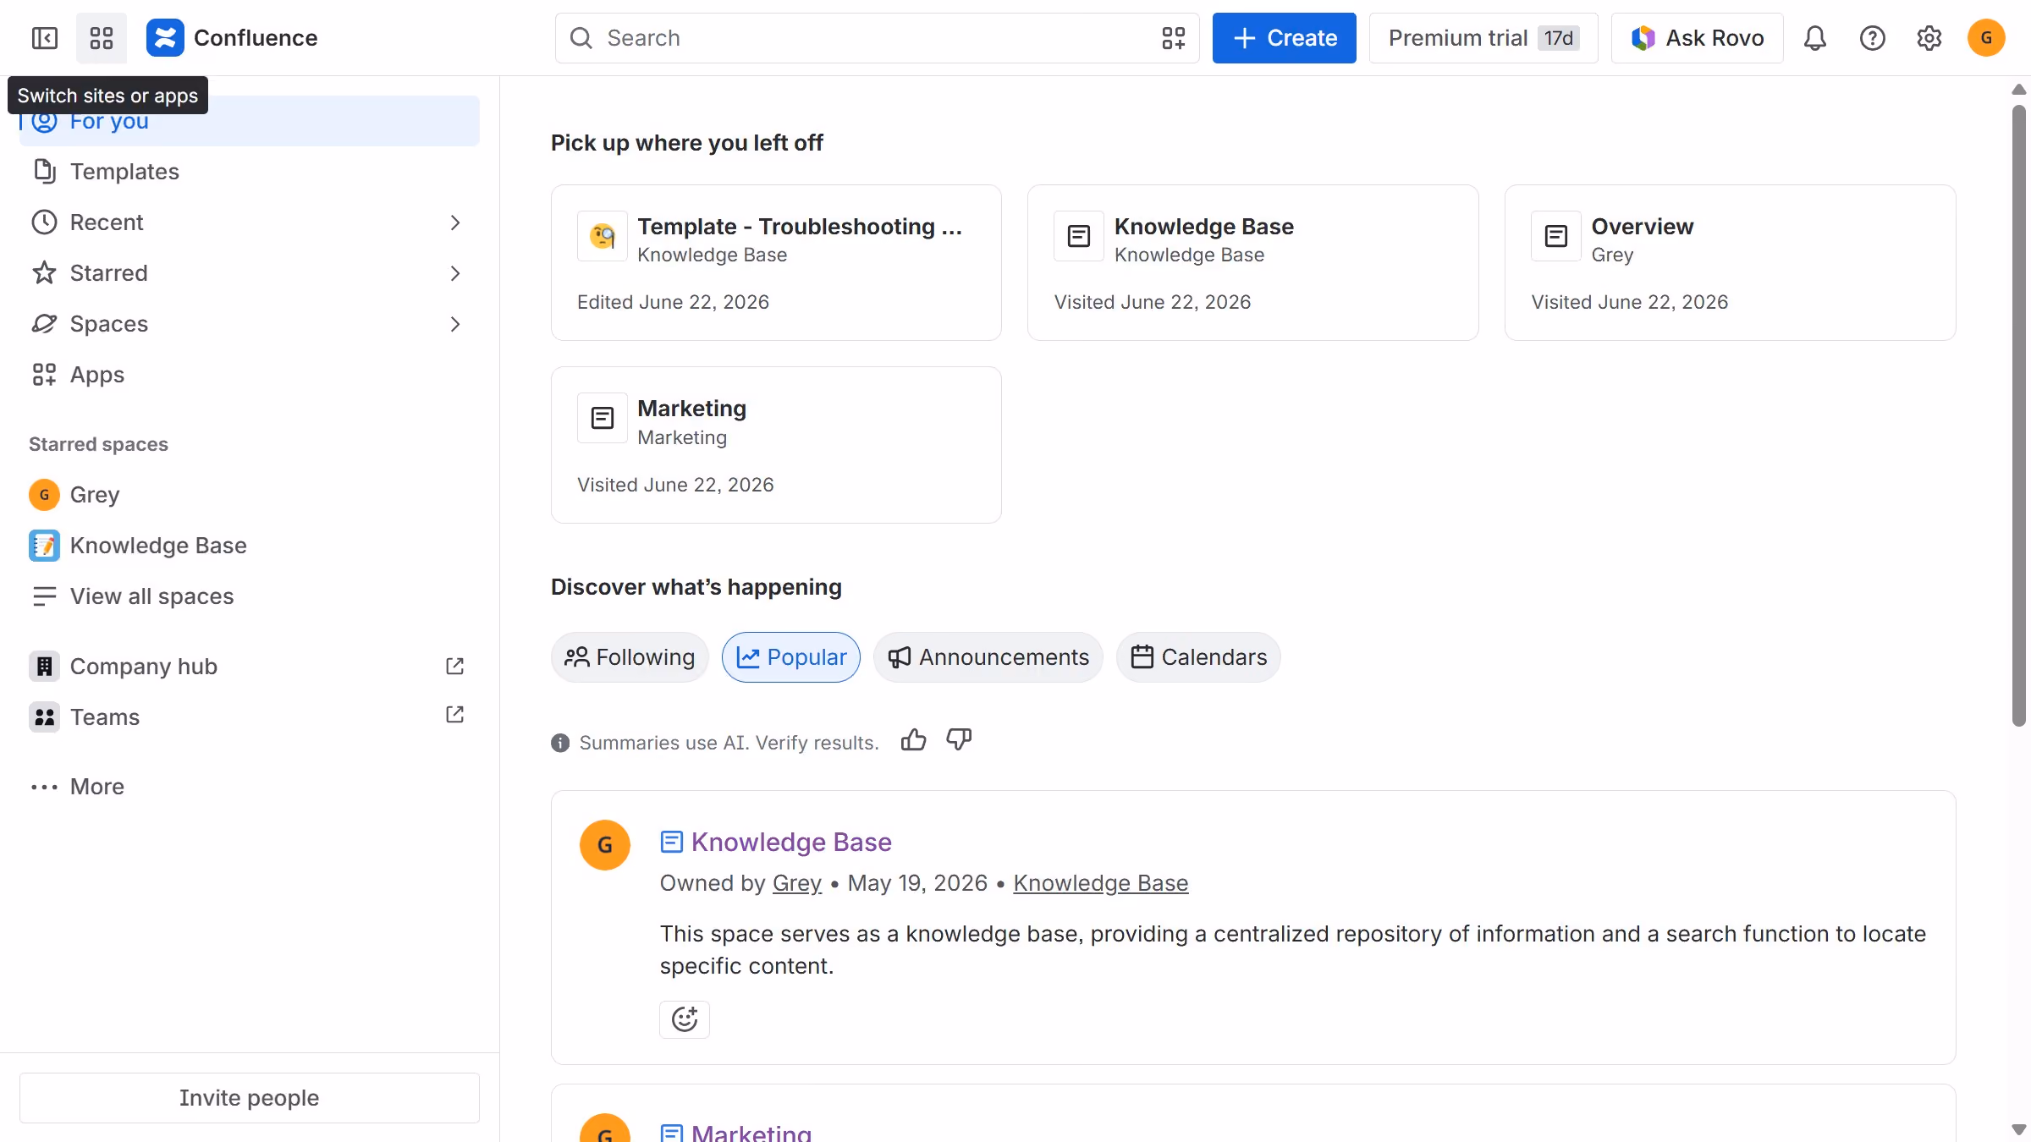2031x1142 pixels.
Task: Open Templates in the sidebar
Action: (249, 172)
